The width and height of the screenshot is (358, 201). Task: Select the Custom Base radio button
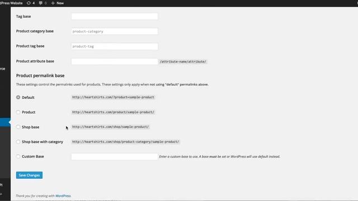click(x=18, y=156)
